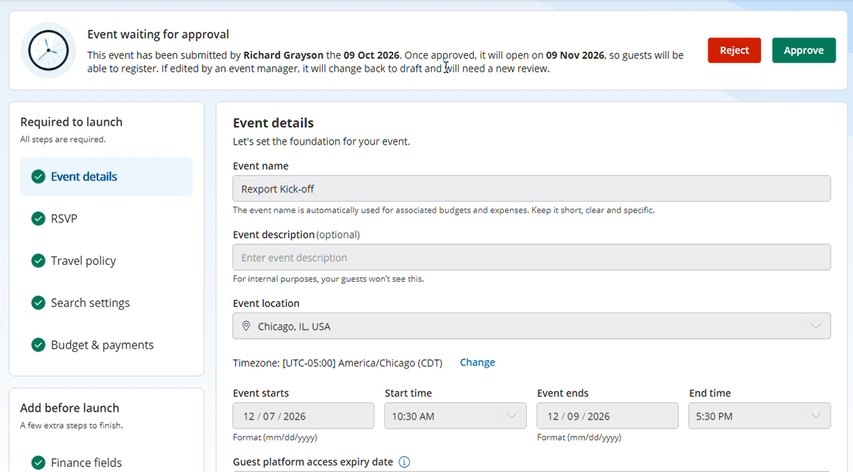
Task: Click the green checkmark beside Travel policy
Action: tap(38, 261)
